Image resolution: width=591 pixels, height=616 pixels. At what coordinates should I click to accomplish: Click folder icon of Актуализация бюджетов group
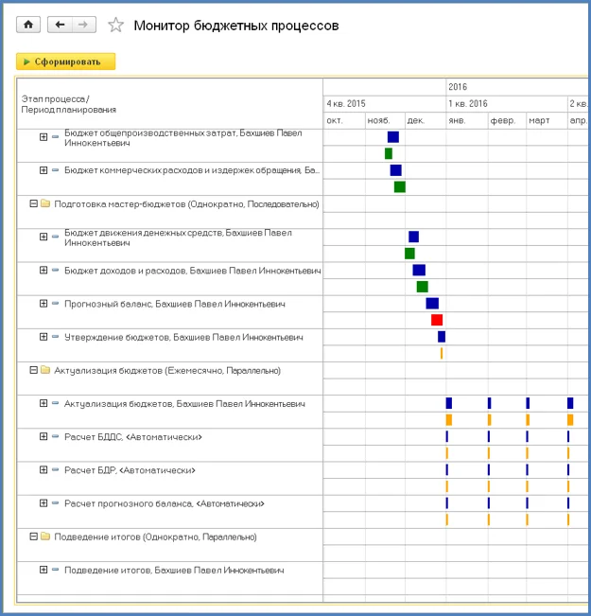click(45, 371)
